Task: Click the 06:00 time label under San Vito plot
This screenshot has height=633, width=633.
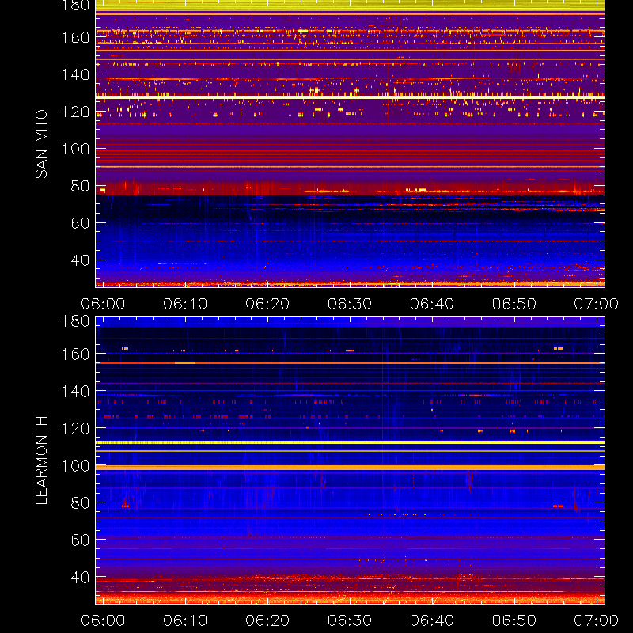Action: [103, 304]
